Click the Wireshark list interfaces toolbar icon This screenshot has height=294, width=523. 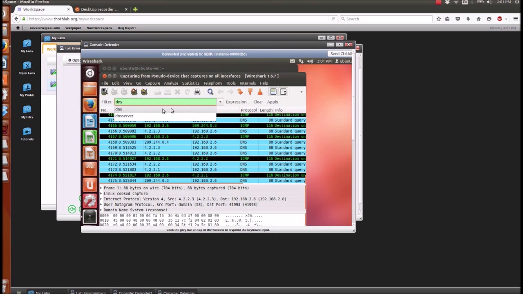click(105, 92)
